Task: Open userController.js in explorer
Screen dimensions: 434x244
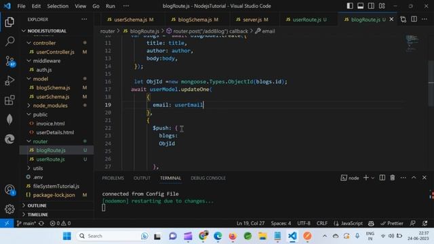Action: click(x=55, y=52)
